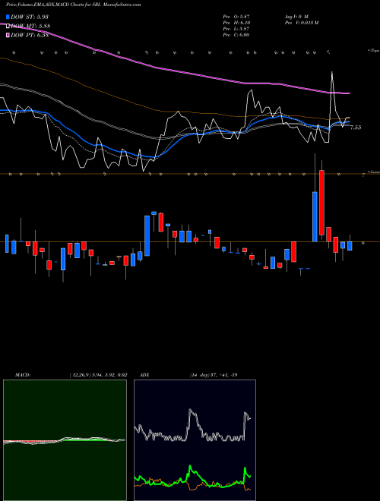Image resolution: width=380 pixels, height=501 pixels.
Task: Click the blue DOW ST legend swatch
Action: click(8, 17)
